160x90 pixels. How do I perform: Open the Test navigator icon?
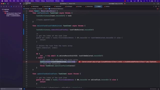(14, 6)
